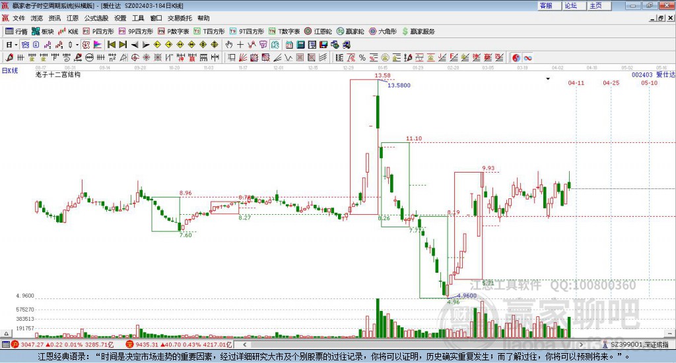Select the n² square tool icon
Screen dimensions: 676x363
(x=112, y=57)
